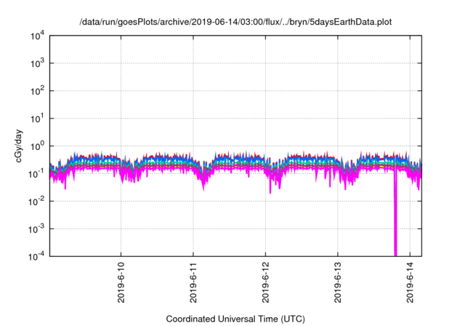Screen dimensions: 465x326
Task: Click the 10^1 y-axis tick label
Action: [36, 118]
